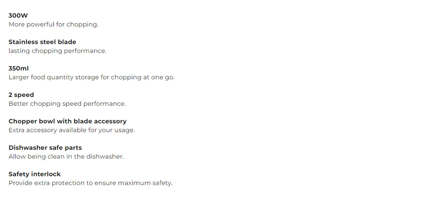Select 'More powerful for chopping.' text
422x197 pixels.
click(53, 24)
